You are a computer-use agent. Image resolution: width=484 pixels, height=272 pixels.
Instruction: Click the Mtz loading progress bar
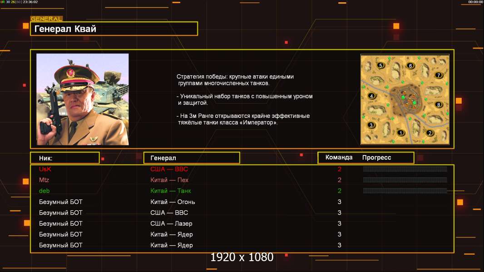click(x=405, y=180)
